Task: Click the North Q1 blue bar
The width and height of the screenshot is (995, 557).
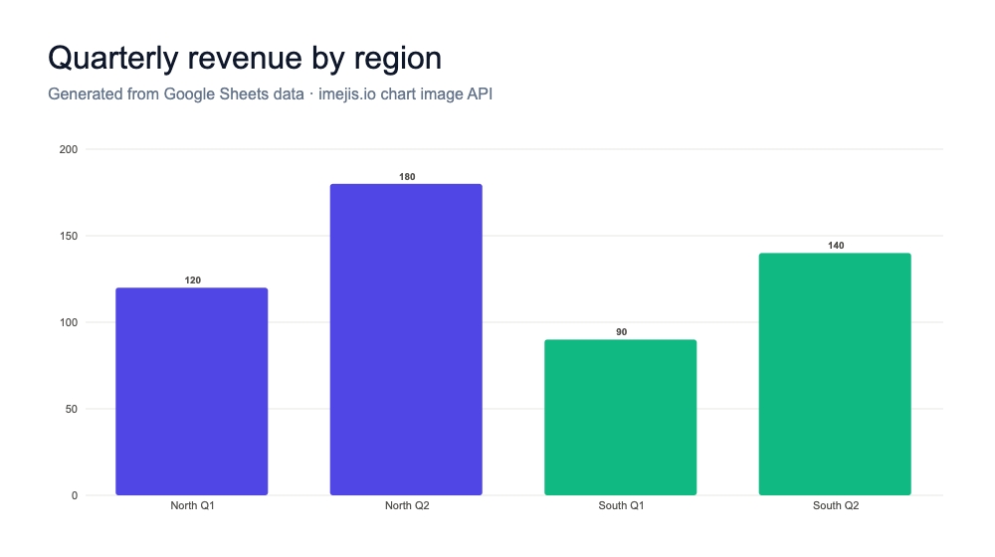Action: click(x=192, y=392)
